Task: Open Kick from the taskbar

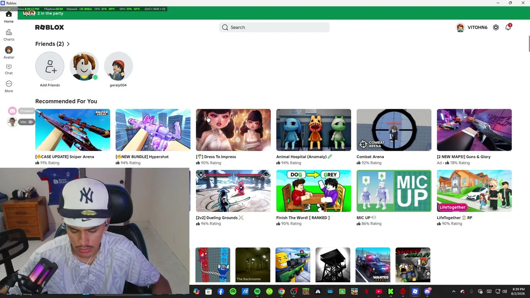Action: click(x=390, y=292)
